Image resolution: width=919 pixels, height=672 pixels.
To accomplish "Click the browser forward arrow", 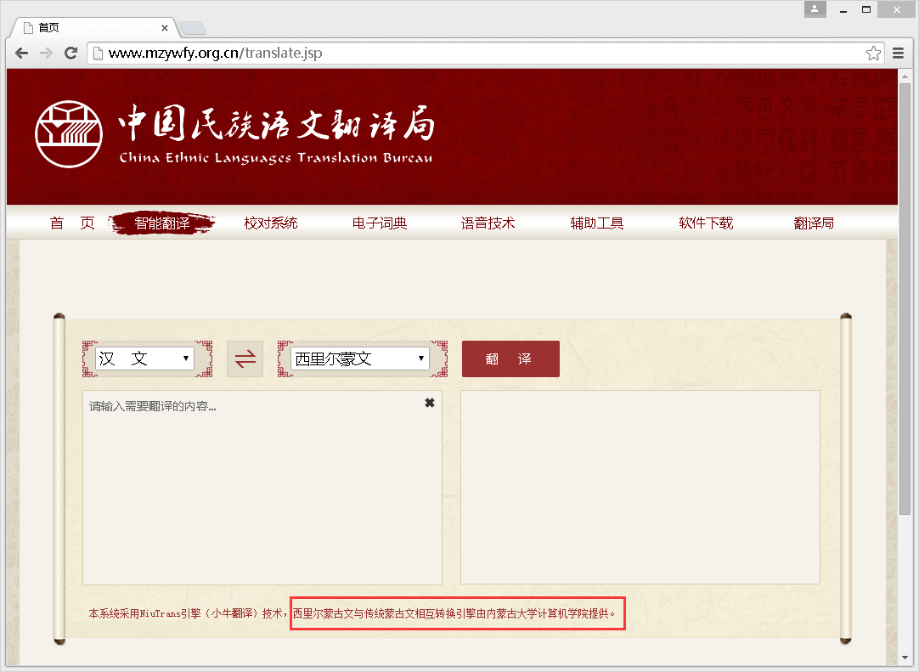I will click(46, 53).
